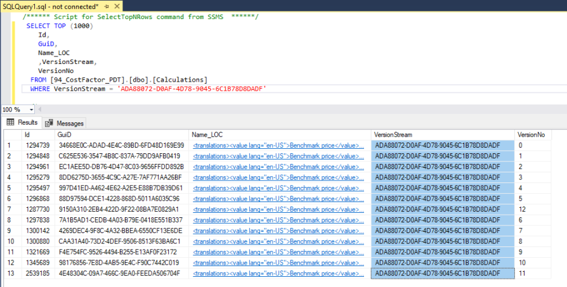Select Id cell 1297838
Viewport: 567px width, 287px height.
[x=38, y=220]
